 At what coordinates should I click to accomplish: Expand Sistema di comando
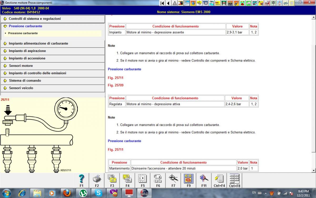click(x=53, y=81)
